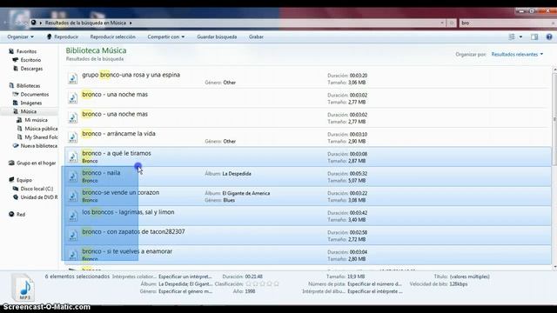Open the help icon
Image resolution: width=557 pixels, height=313 pixels.
coord(549,37)
